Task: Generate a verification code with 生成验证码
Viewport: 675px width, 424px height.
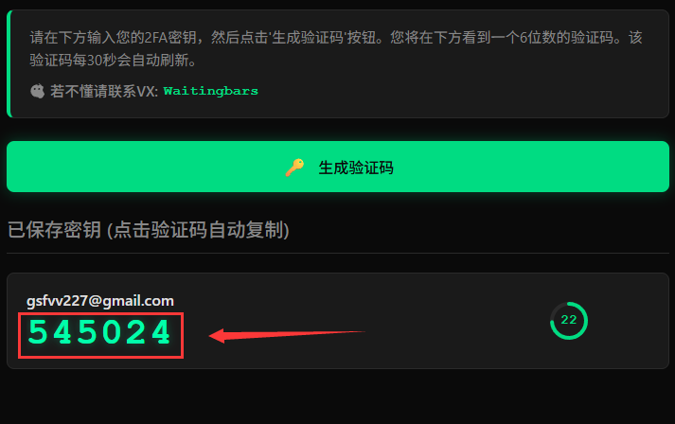Action: pos(338,167)
